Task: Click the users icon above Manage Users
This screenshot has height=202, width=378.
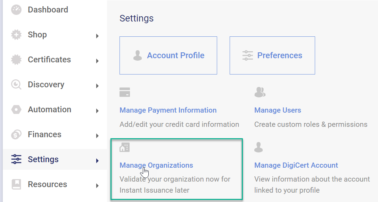Action: coord(260,92)
